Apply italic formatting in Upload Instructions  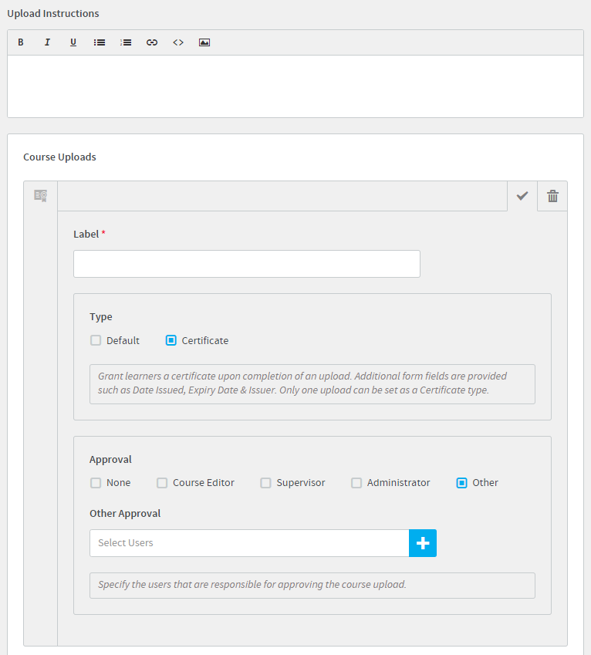pos(47,42)
